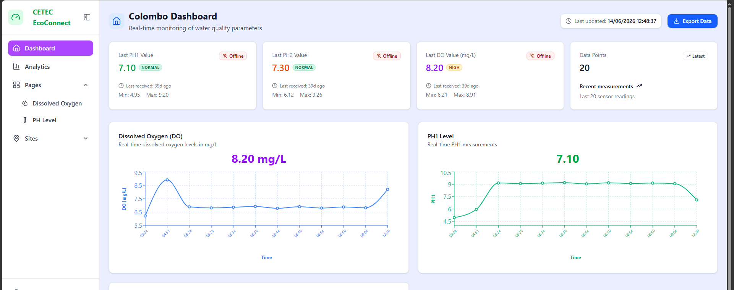Click the clock icon in PH1 card
Screen dimensions: 734x290
(121, 86)
